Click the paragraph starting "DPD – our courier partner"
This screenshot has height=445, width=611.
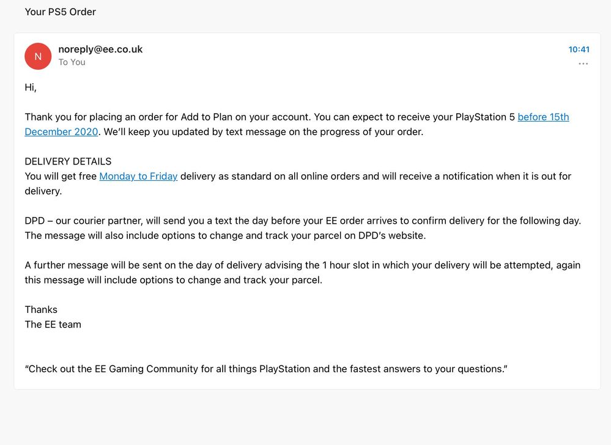303,221
